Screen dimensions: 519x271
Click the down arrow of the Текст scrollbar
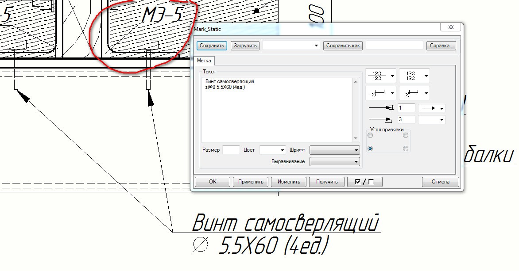pos(356,138)
